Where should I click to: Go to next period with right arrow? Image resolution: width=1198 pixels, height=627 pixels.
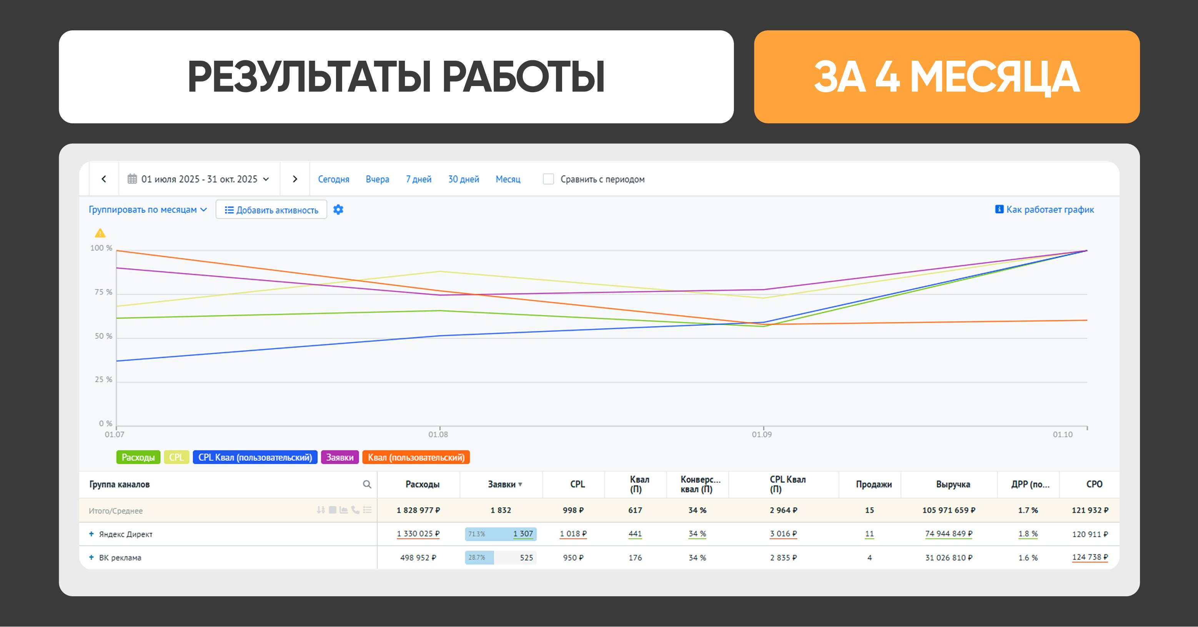pos(295,179)
